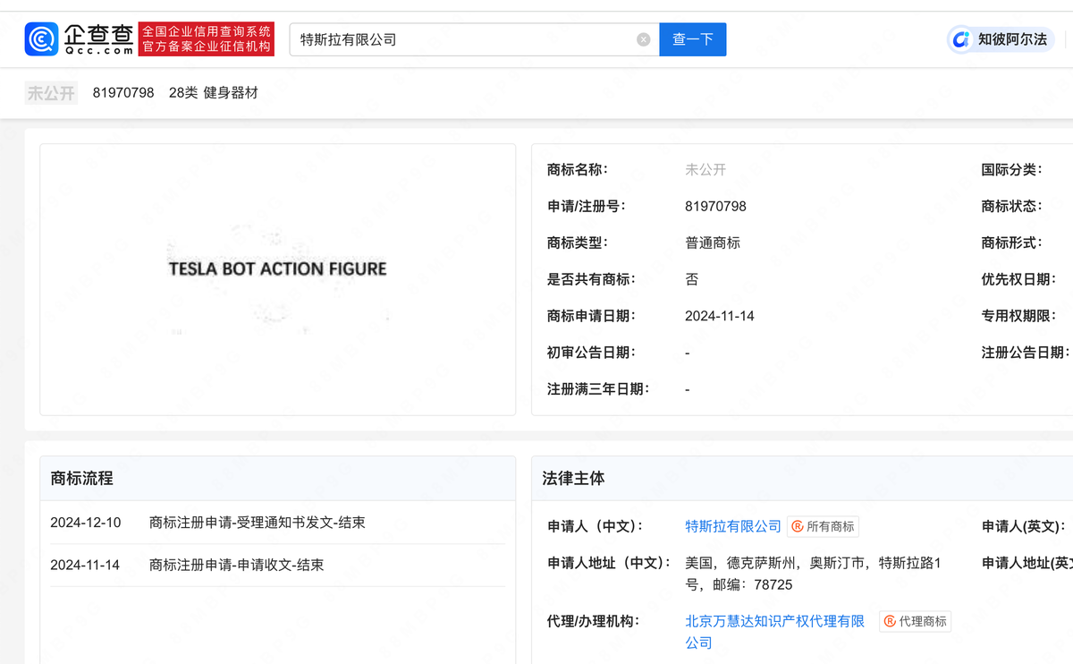Click the 所有商标 badge
1073x664 pixels.
(825, 526)
